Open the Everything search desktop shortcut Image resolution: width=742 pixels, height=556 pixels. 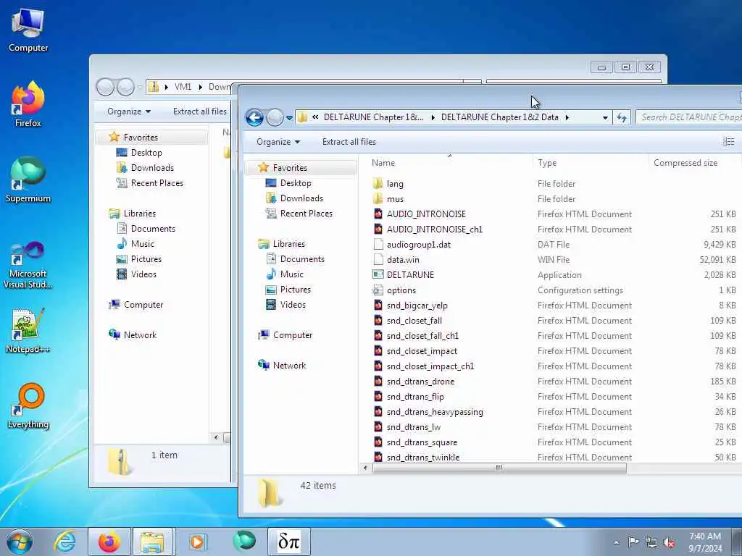(28, 407)
